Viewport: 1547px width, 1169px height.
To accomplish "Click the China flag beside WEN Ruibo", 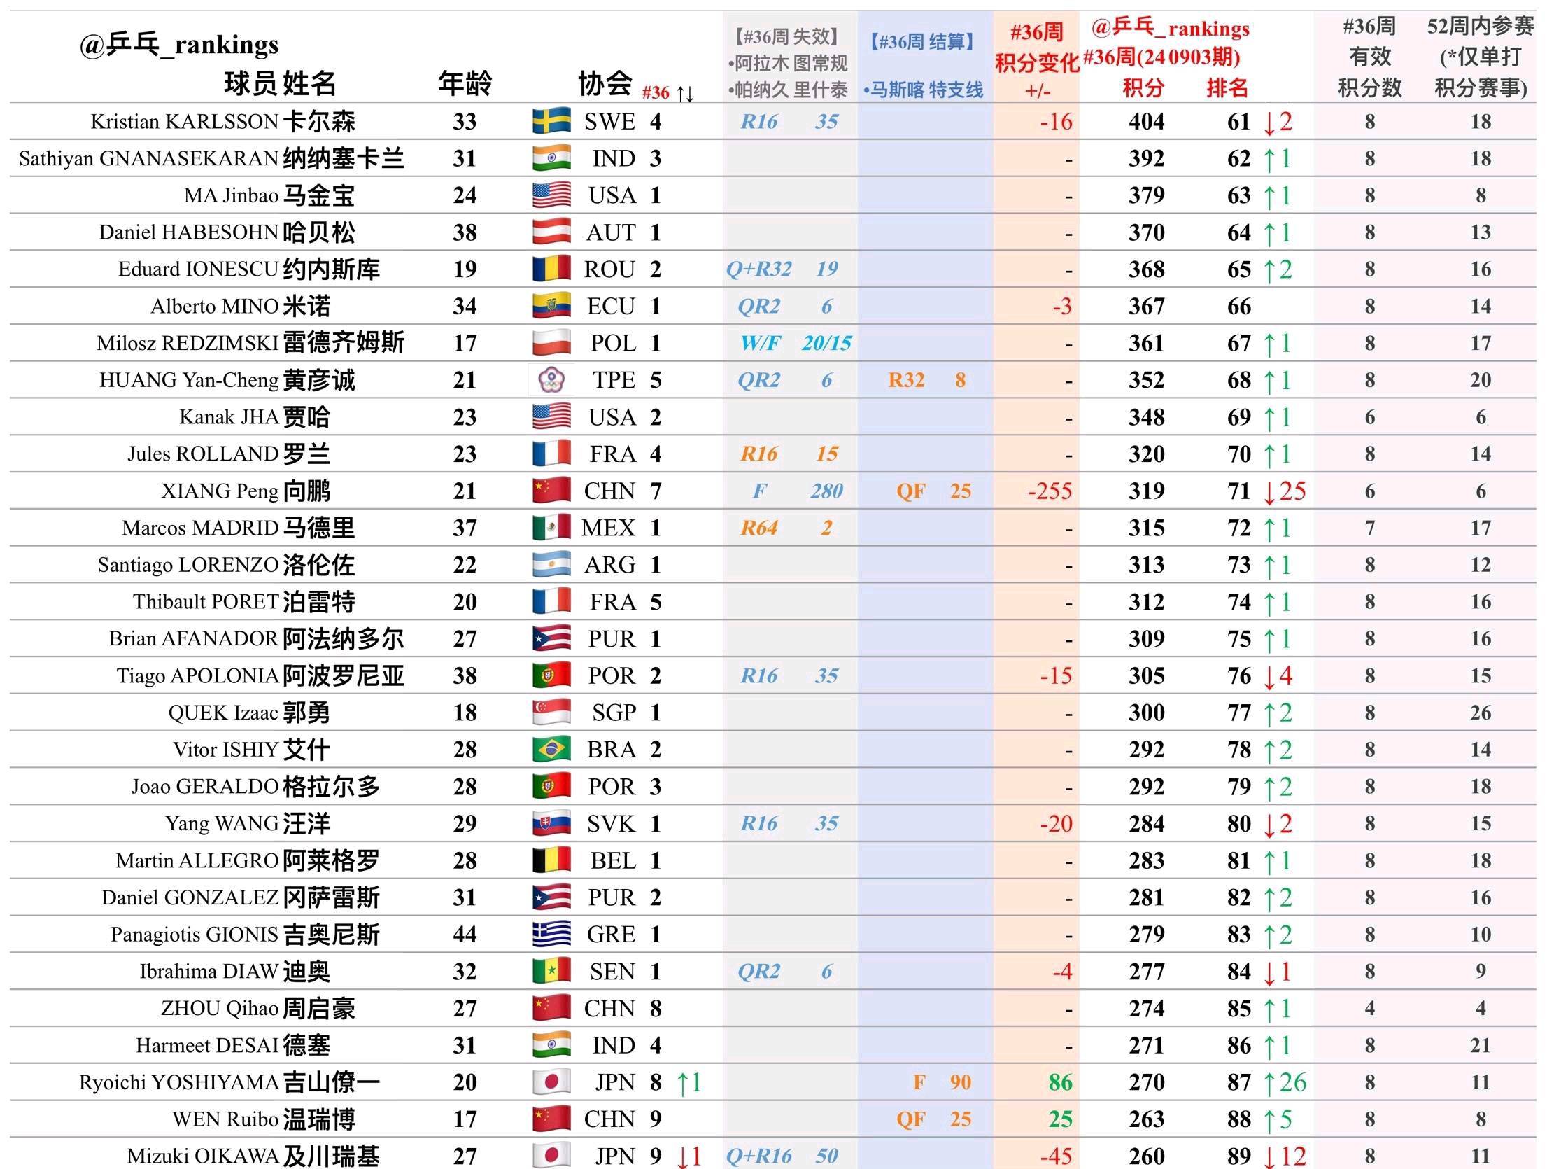I will 551,1119.
